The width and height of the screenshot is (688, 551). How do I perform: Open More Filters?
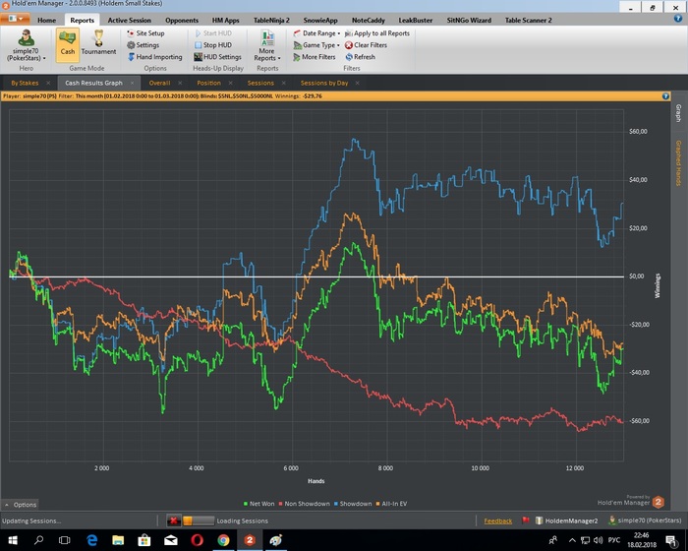pyautogui.click(x=315, y=57)
